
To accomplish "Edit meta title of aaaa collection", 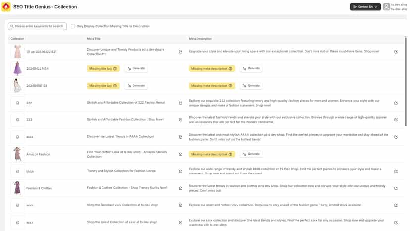I will 180,137.
